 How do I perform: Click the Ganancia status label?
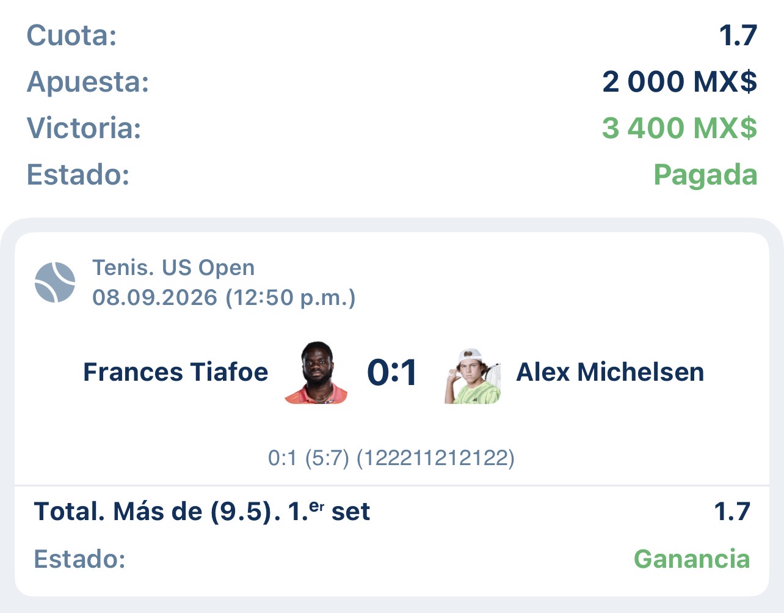pos(692,559)
